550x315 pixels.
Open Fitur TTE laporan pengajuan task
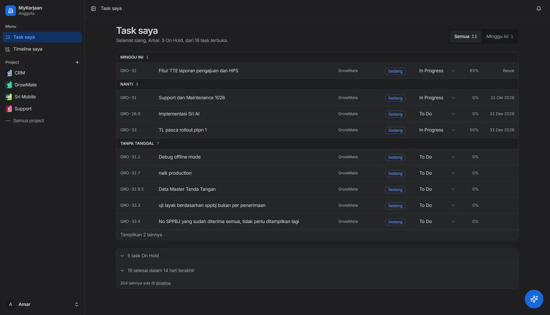tap(198, 71)
